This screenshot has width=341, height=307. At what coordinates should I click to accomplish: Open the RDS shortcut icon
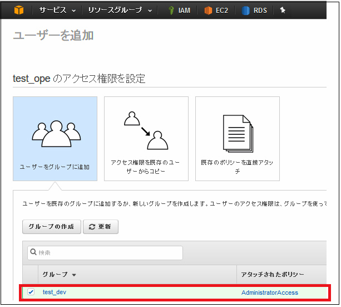coord(246,11)
